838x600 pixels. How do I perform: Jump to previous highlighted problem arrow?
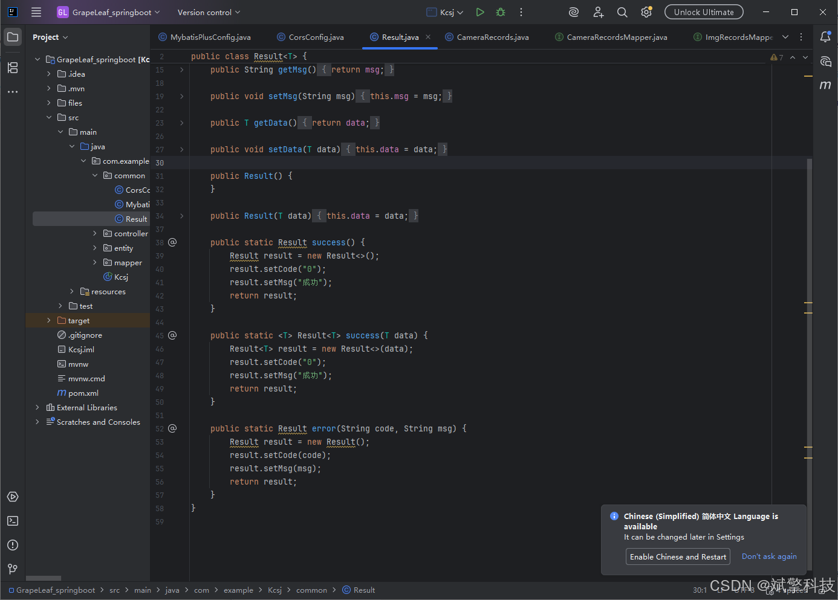[x=793, y=57]
